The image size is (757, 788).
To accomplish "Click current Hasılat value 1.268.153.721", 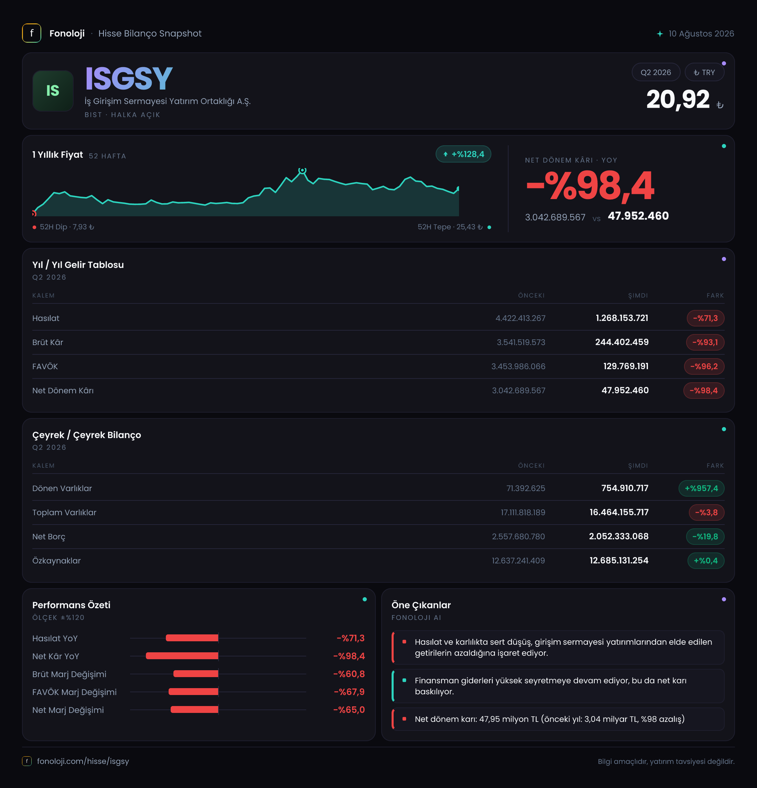I will coord(622,318).
